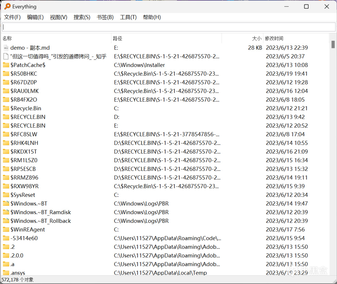Click the date "2023/6/15 16:34"
Screen dimensions: 337x284
click(x=287, y=160)
